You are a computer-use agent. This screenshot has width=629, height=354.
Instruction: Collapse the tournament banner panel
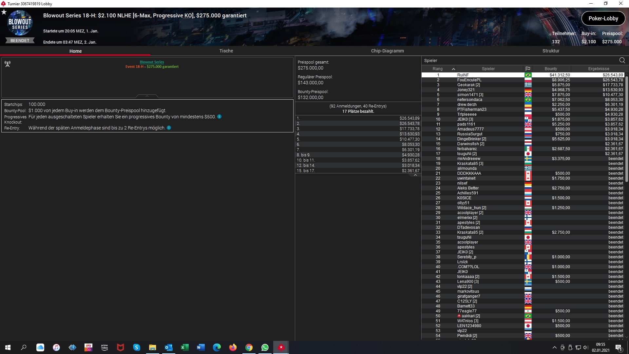(147, 96)
